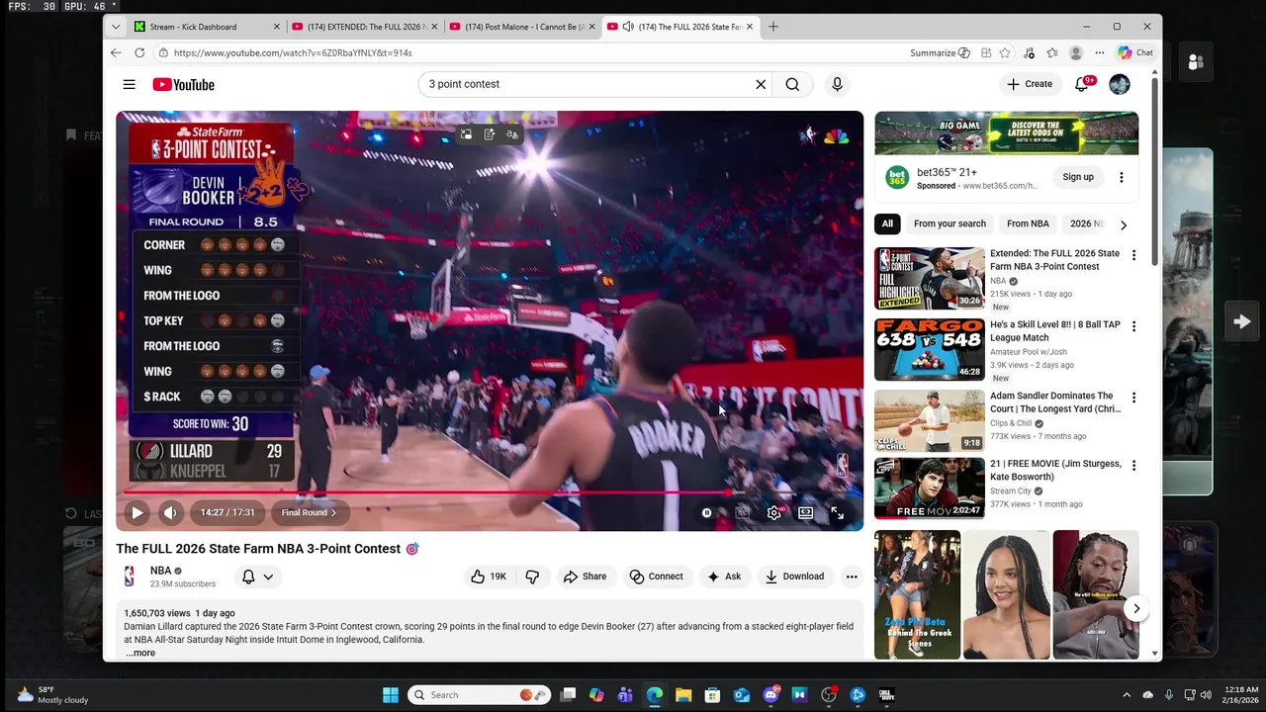
Task: Open video settings gear
Action: tap(774, 512)
